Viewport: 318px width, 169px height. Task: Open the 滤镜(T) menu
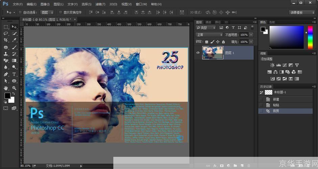tap(100, 4)
